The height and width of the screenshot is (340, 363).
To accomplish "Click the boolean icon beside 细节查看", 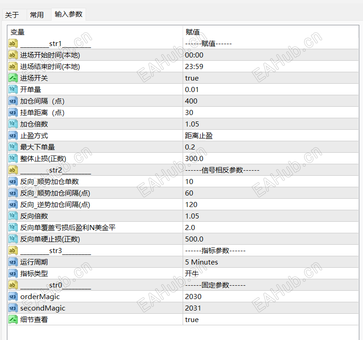I will [x=13, y=320].
